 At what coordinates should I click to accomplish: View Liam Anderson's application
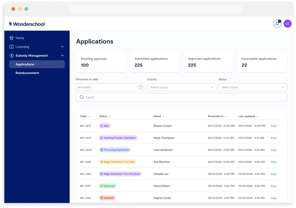[273, 150]
